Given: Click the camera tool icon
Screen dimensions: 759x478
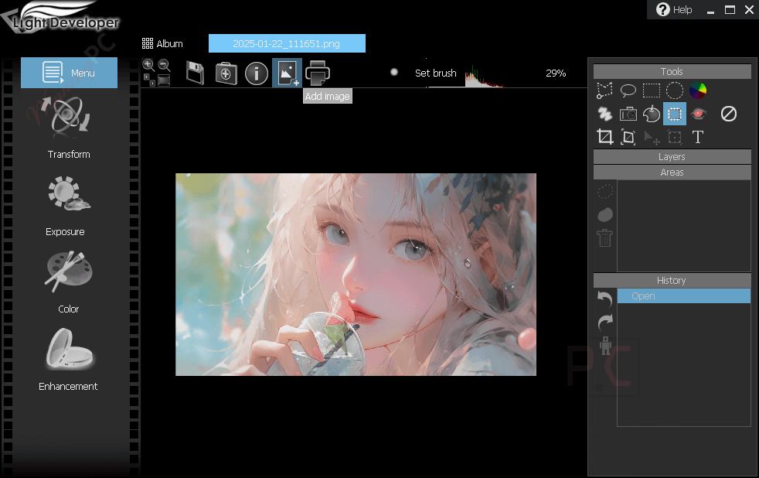Looking at the screenshot, I should pos(628,114).
